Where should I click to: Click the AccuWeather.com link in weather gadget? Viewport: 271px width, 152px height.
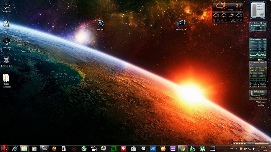(233, 22)
